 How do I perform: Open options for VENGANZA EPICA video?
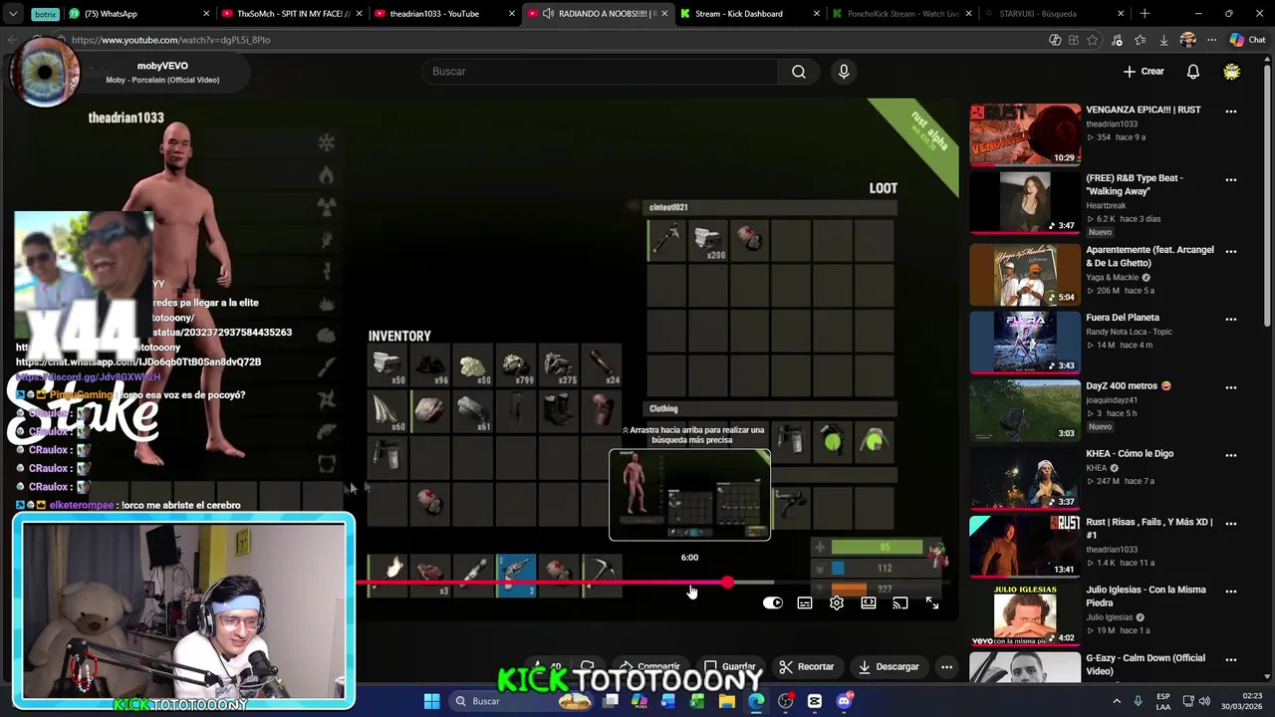pyautogui.click(x=1231, y=112)
